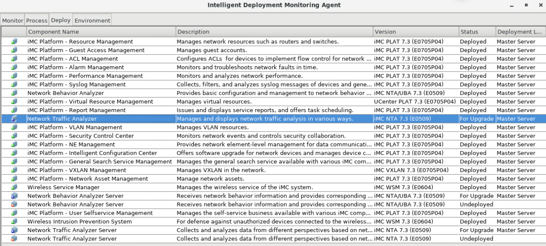The height and width of the screenshot is (246, 546).
Task: Click version of Network Behavior Analyzer deployed row
Action: [409, 93]
